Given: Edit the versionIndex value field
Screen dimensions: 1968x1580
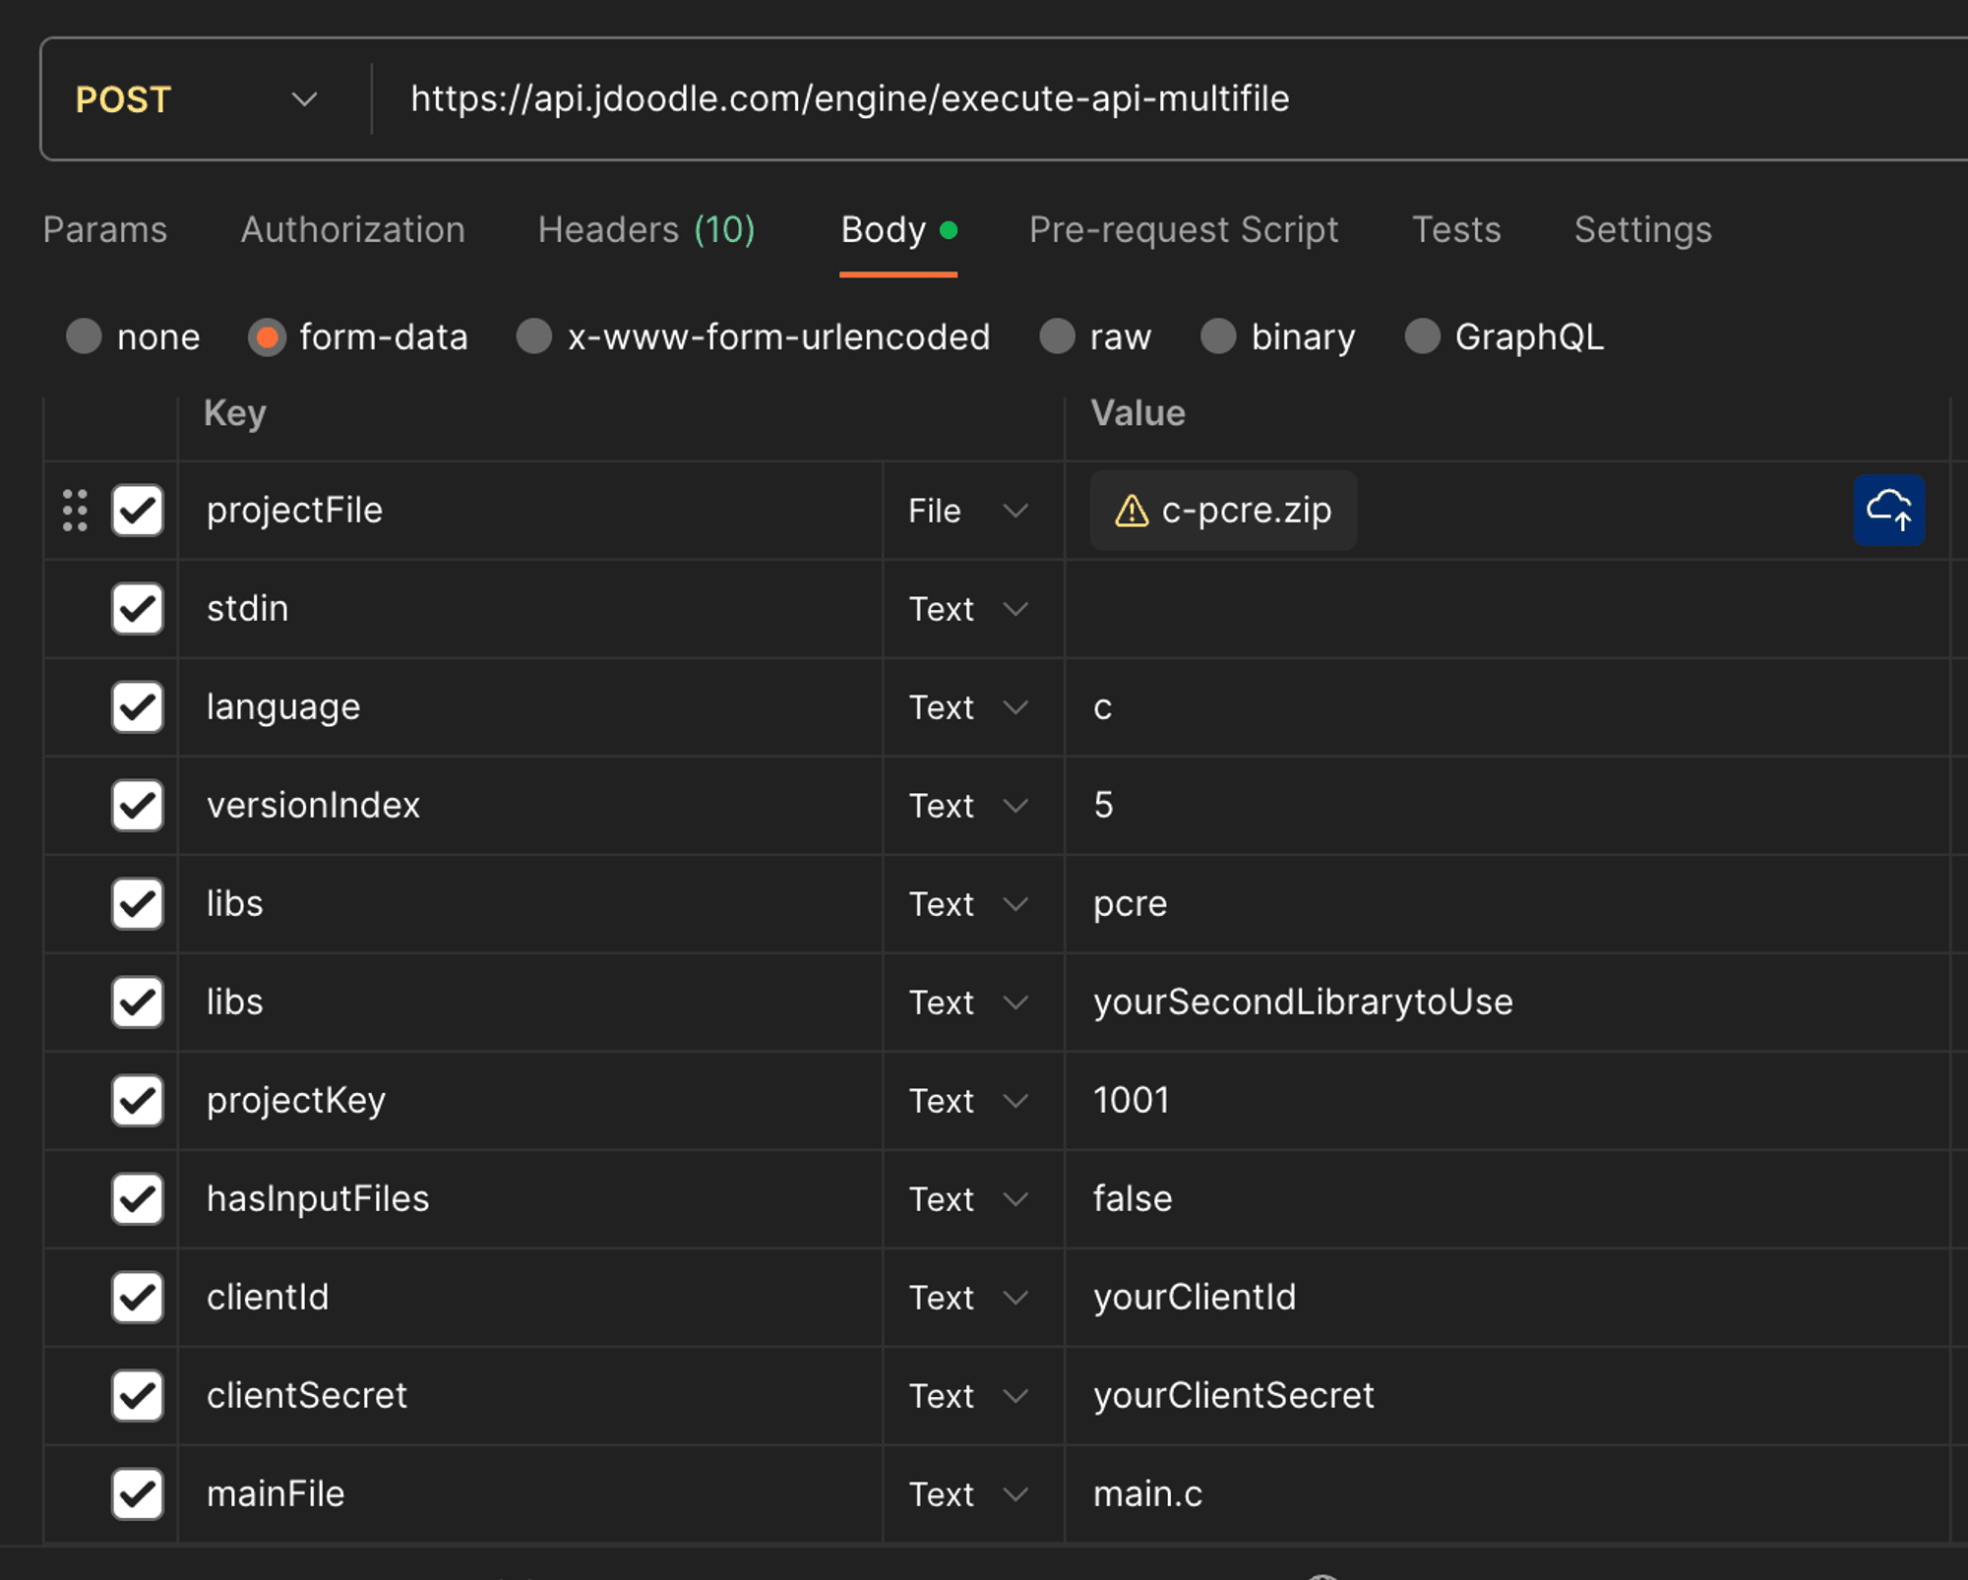Looking at the screenshot, I should coord(1476,805).
